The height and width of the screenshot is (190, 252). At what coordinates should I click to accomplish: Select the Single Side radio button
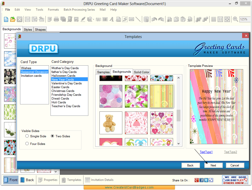[27, 136]
